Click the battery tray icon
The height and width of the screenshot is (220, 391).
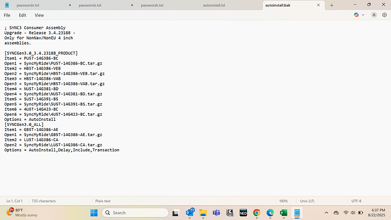click(x=360, y=213)
